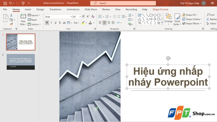217x122 pixels.
Task: Expand the shapes gallery More arrow
Action: 162,23
